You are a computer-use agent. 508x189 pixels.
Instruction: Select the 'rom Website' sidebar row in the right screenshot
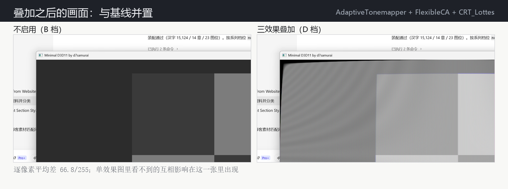[268, 91]
